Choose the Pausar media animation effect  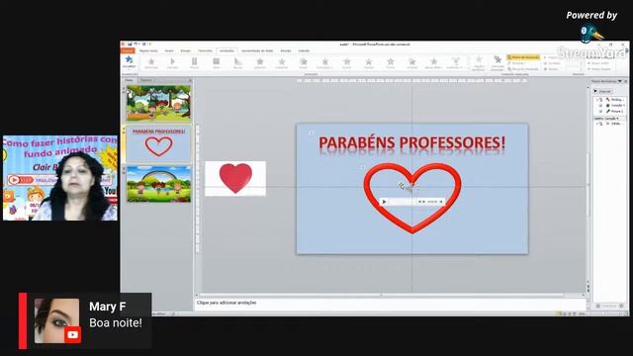coord(194,63)
